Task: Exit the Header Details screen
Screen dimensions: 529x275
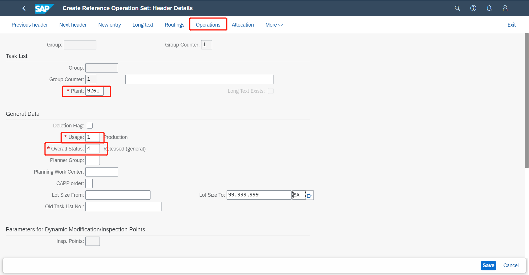Action: click(511, 25)
